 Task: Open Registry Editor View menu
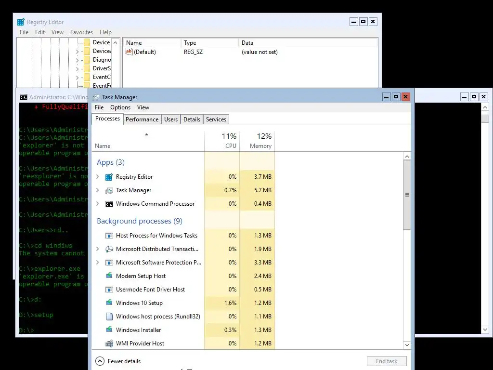click(x=57, y=32)
